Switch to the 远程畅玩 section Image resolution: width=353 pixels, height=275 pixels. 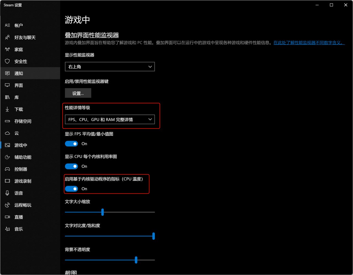click(30, 205)
